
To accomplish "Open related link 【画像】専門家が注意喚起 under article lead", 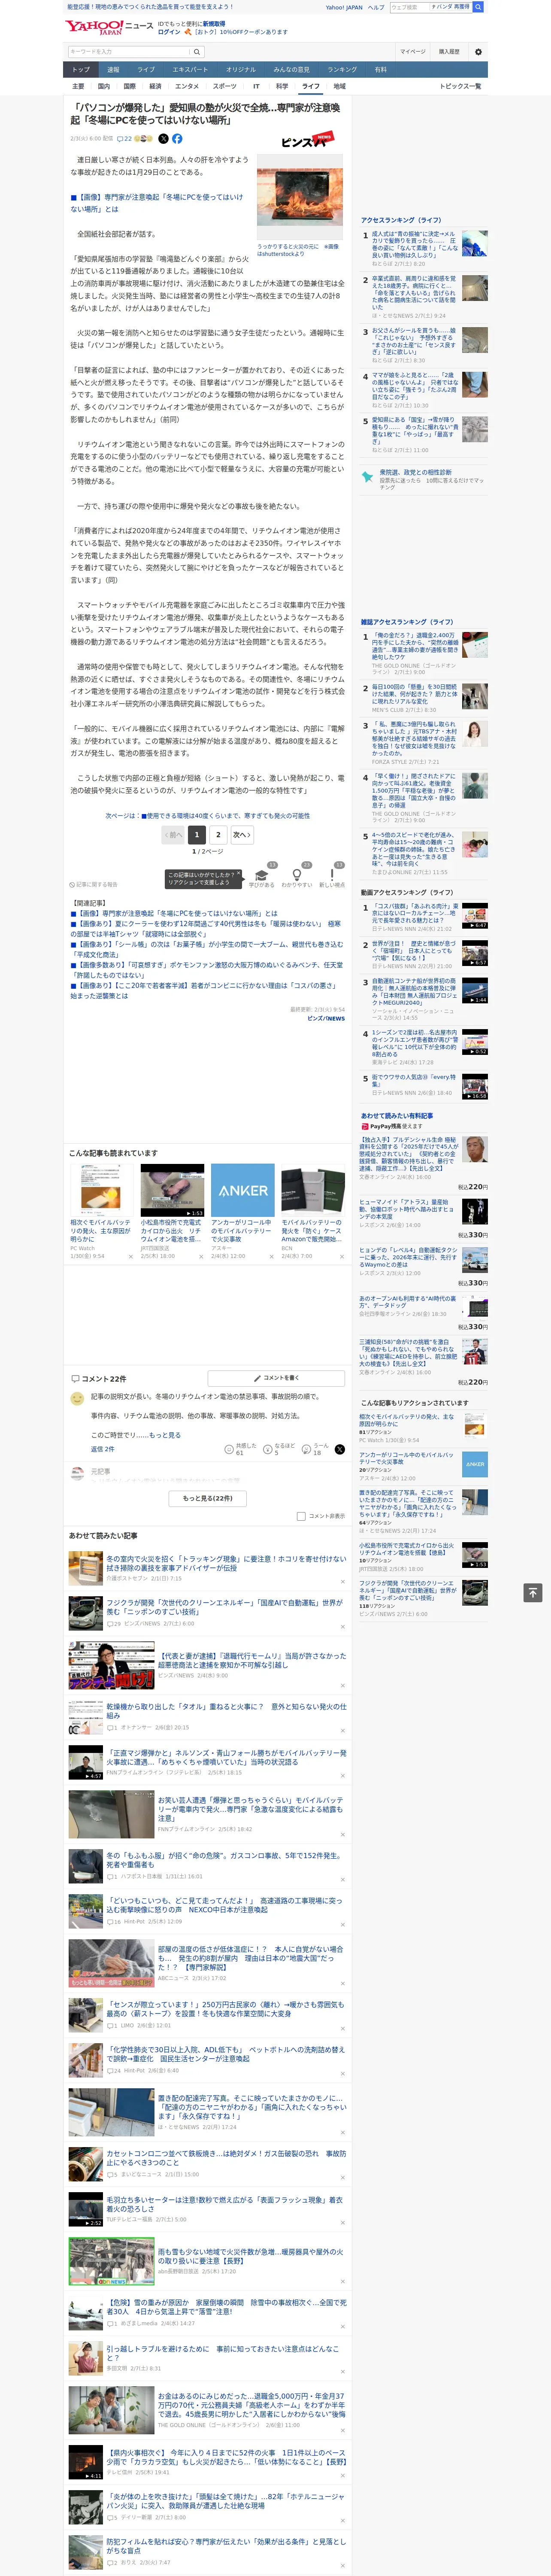I will pyautogui.click(x=157, y=203).
